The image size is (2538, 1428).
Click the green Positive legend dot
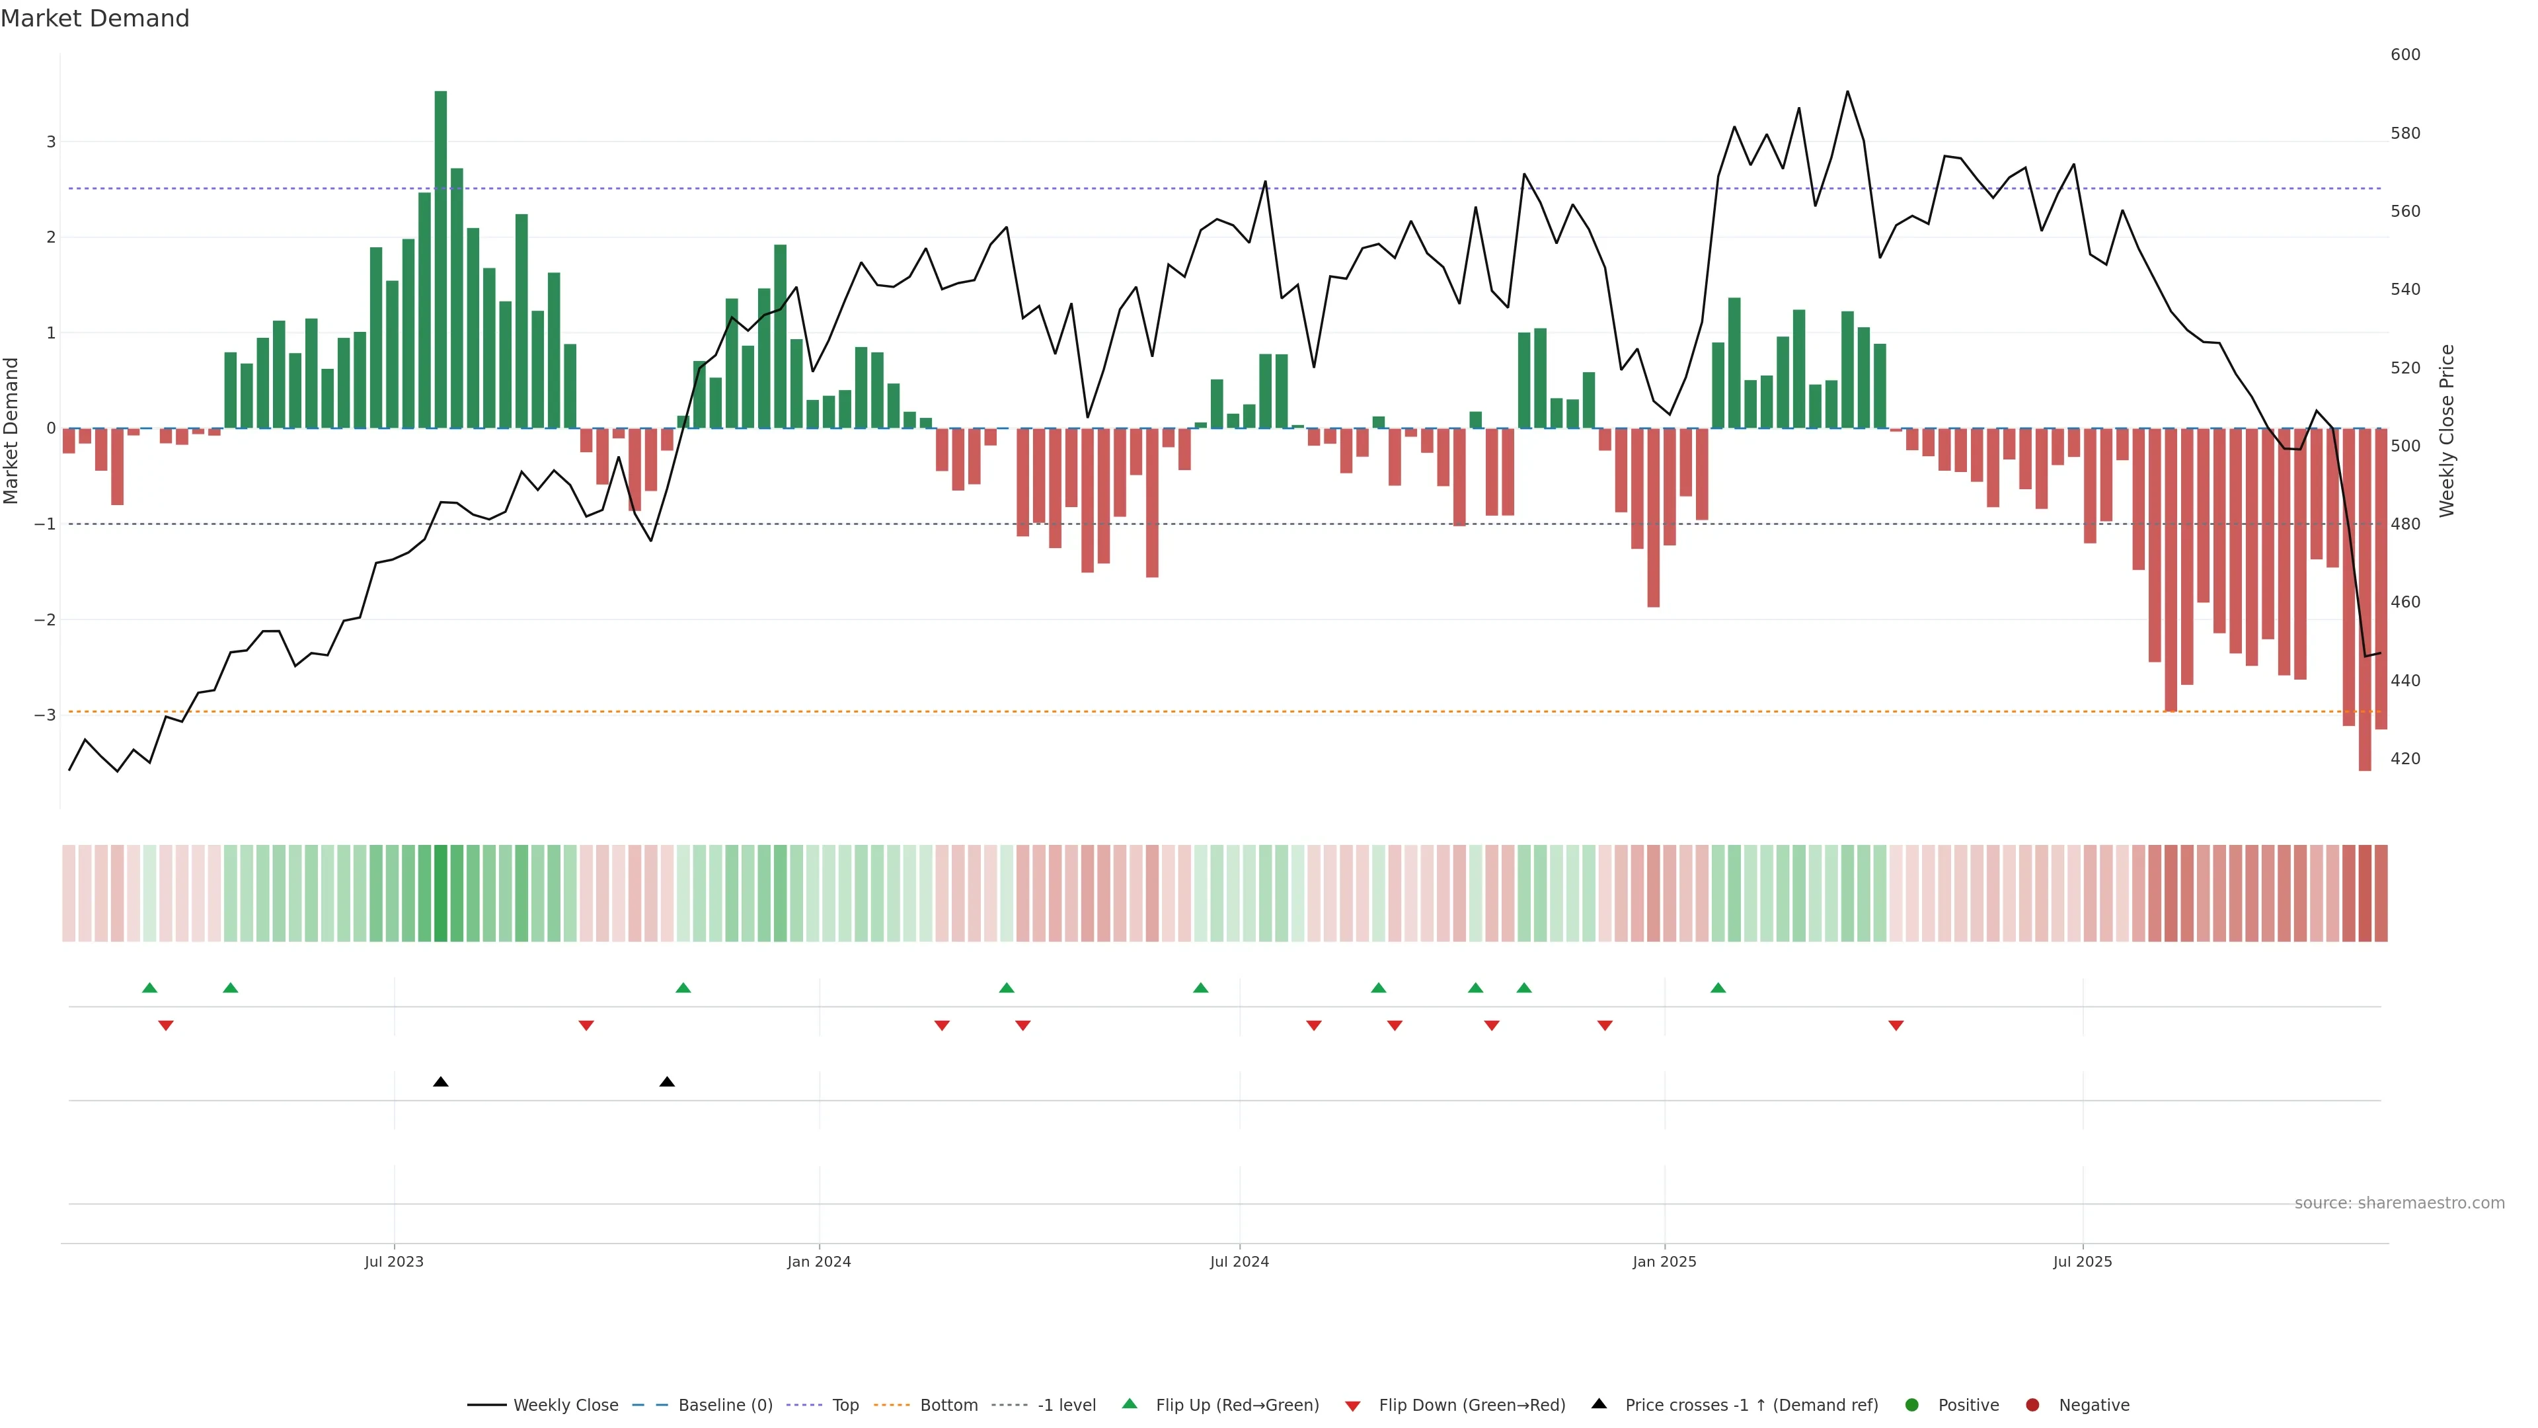1912,1406
